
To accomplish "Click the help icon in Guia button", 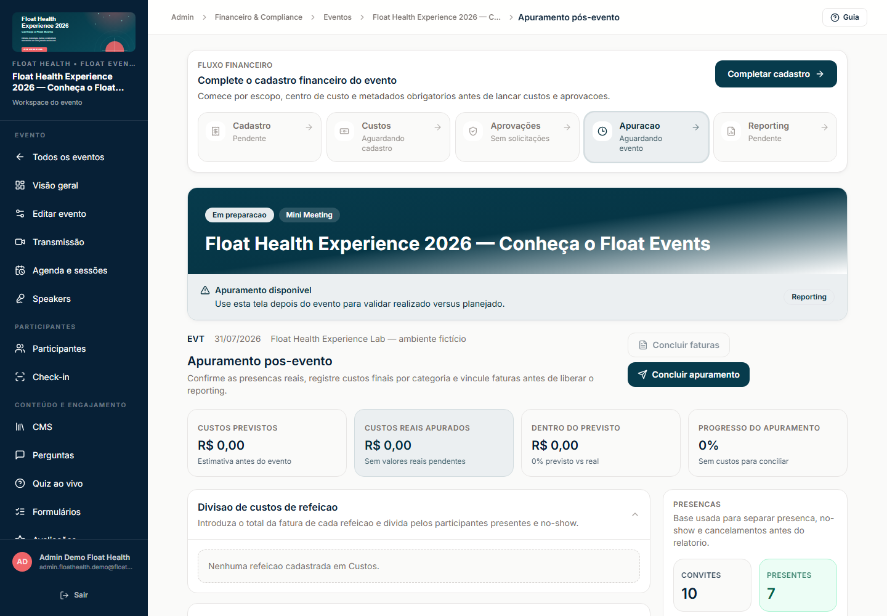I will pos(835,17).
